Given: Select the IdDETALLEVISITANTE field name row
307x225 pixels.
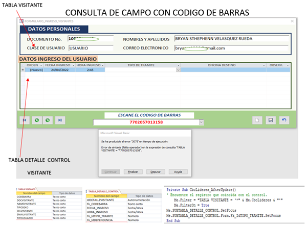Looking at the screenshot, I should [x=106, y=200].
